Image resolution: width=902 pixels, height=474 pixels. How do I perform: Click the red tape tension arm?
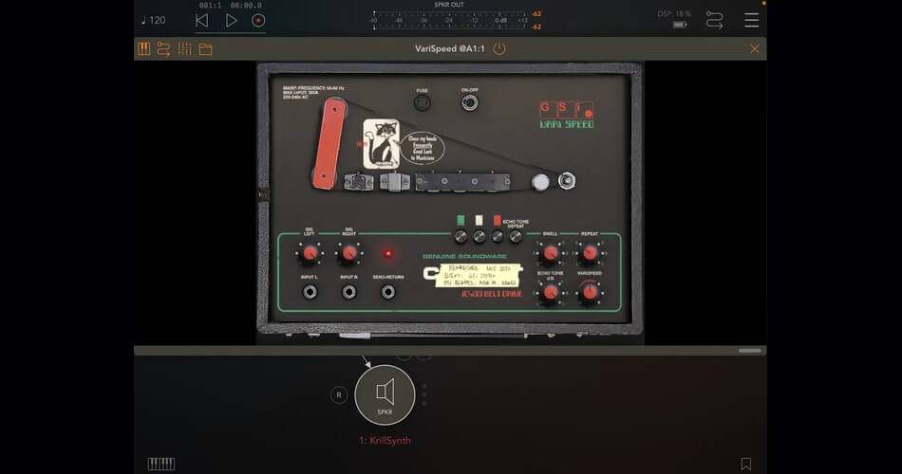coord(328,144)
